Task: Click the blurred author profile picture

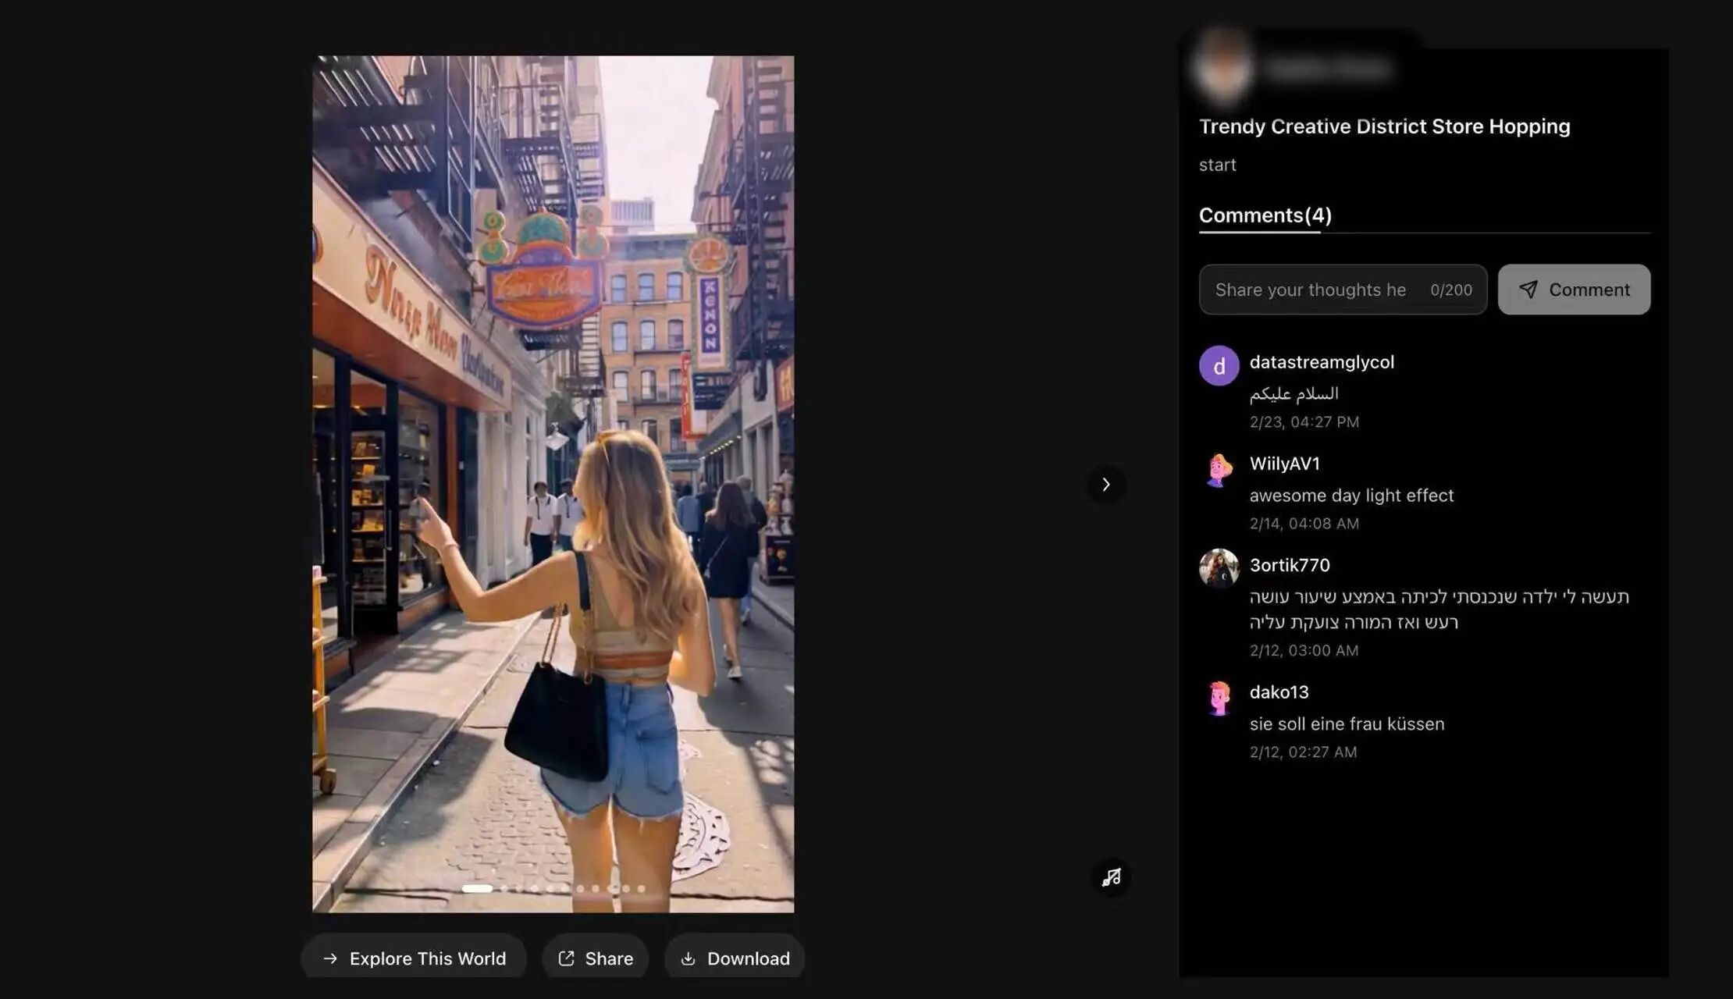Action: coord(1223,67)
